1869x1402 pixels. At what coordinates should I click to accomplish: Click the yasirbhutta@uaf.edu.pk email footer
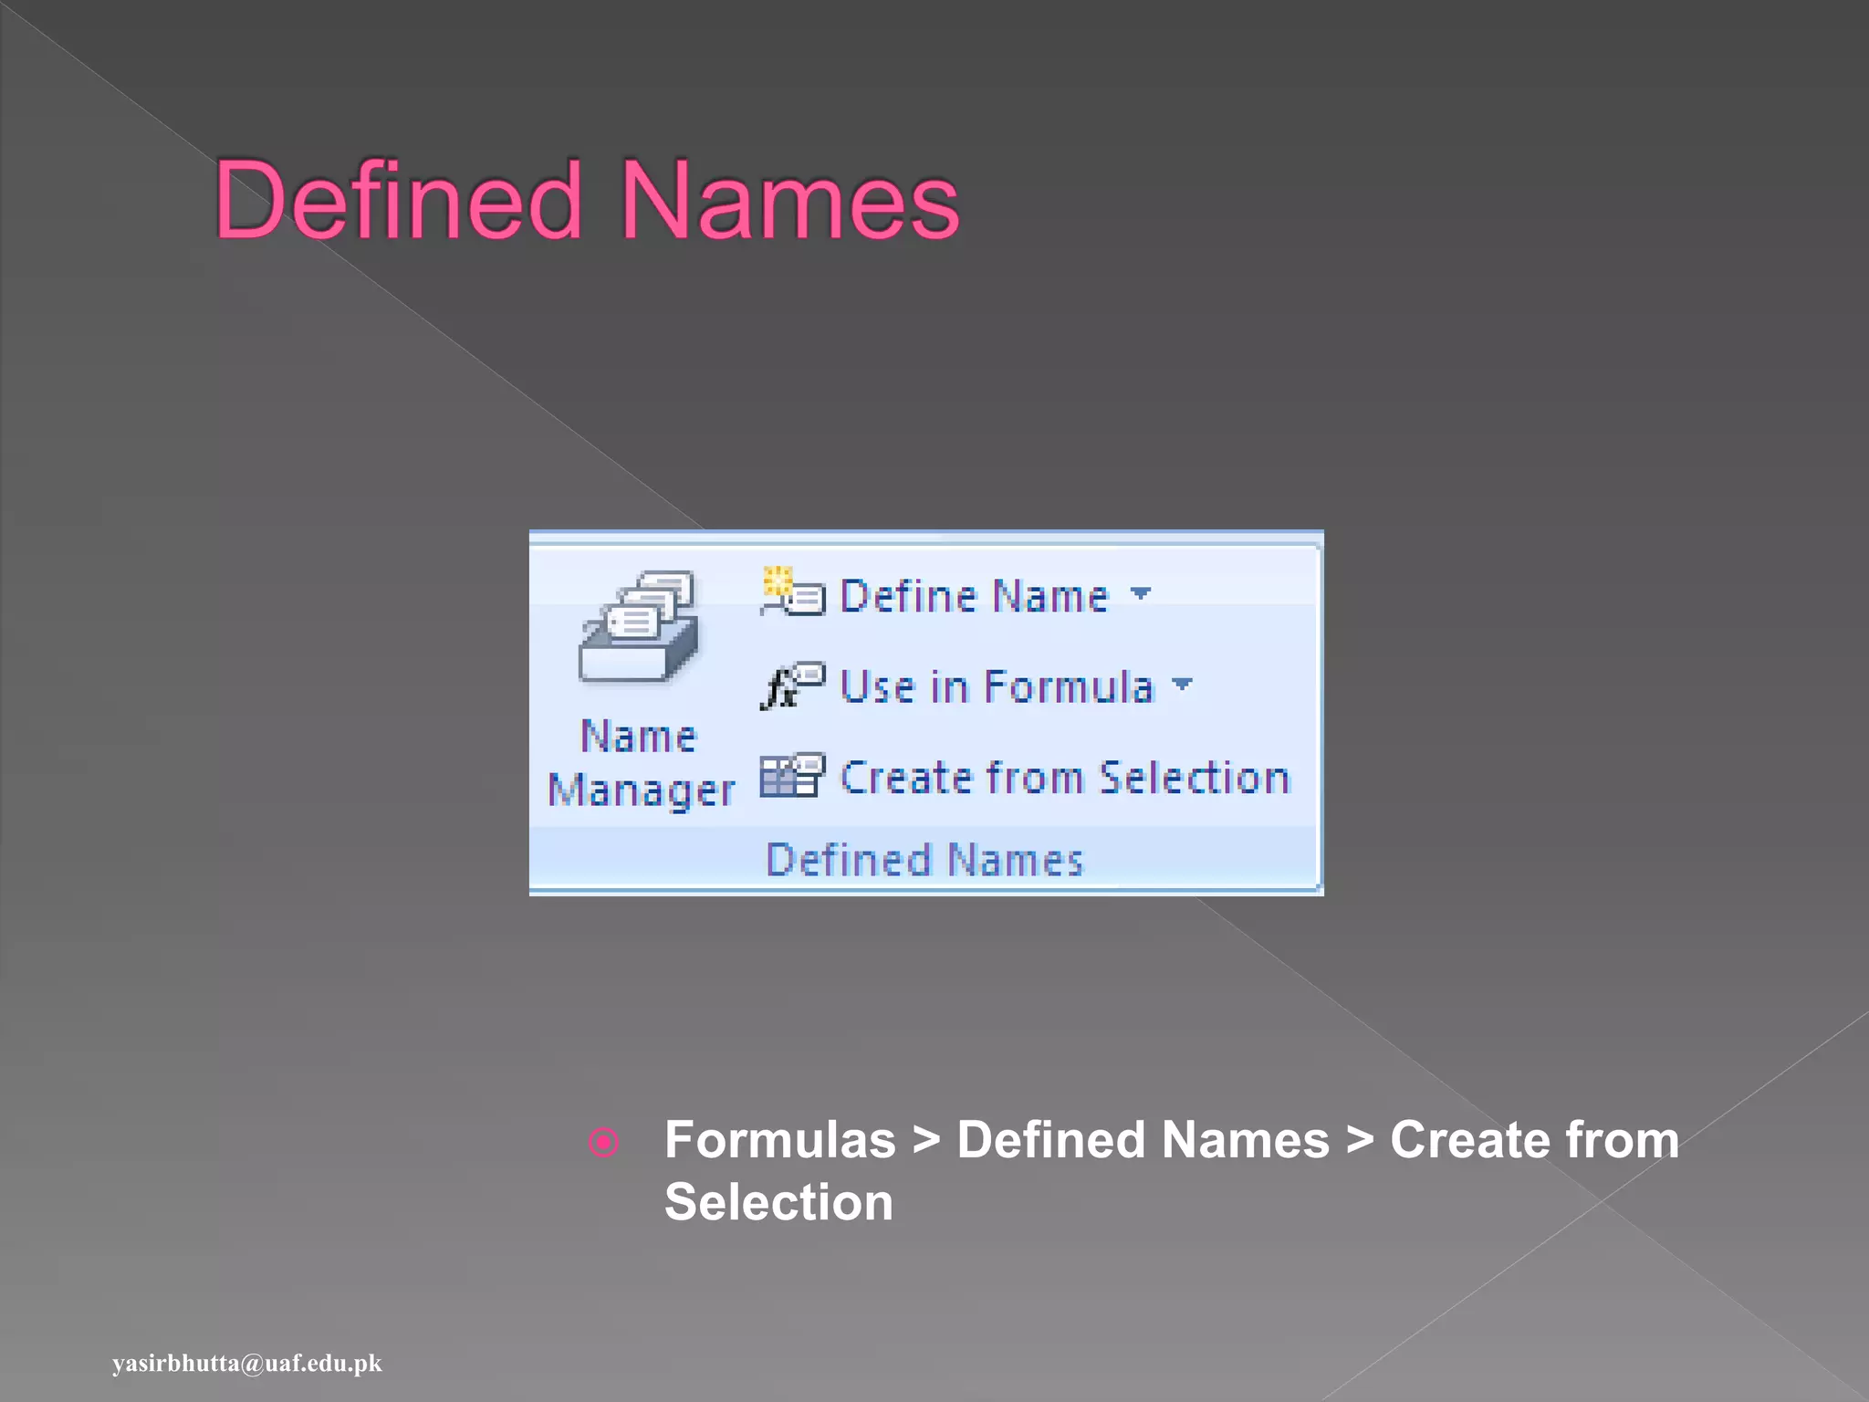pyautogui.click(x=247, y=1364)
